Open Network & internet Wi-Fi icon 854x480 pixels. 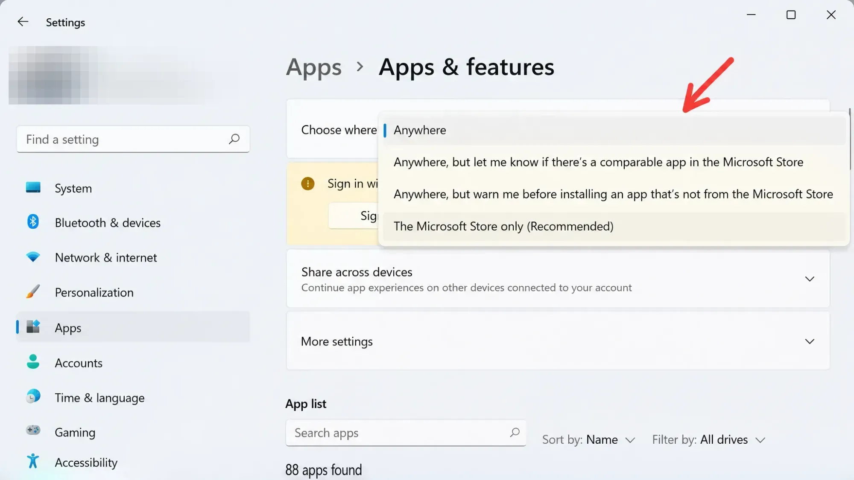[x=33, y=257]
